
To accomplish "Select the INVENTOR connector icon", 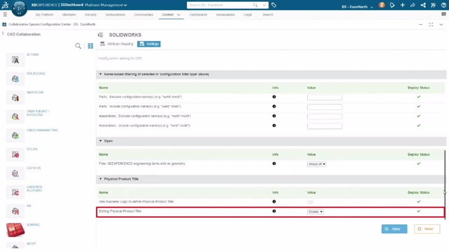I will coord(15,98).
